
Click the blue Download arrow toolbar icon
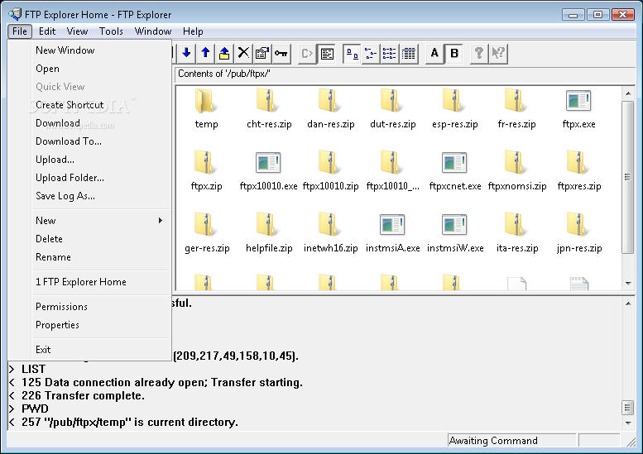point(186,53)
